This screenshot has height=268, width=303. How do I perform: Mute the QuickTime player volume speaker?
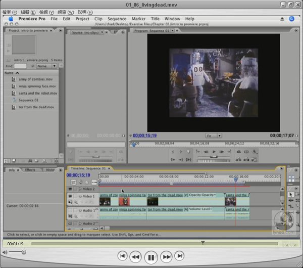pos(5,252)
